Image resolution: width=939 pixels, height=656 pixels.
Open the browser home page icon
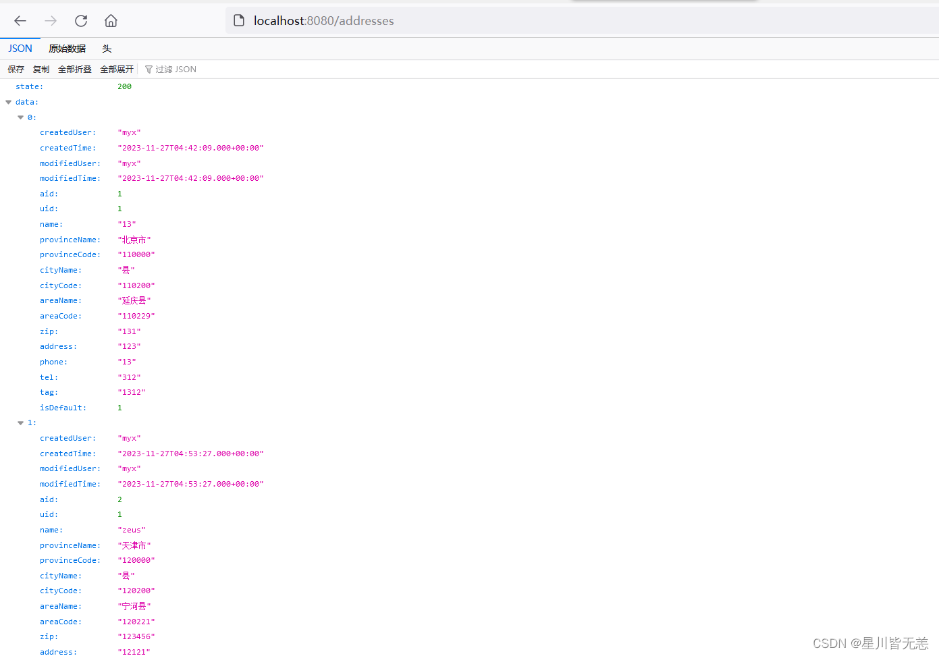point(111,21)
